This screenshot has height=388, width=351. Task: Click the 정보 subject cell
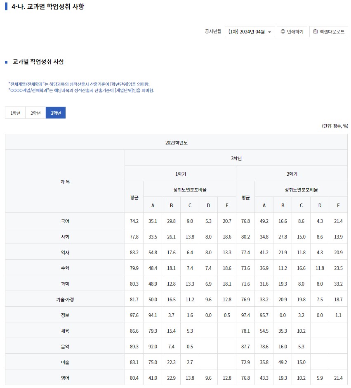point(65,315)
